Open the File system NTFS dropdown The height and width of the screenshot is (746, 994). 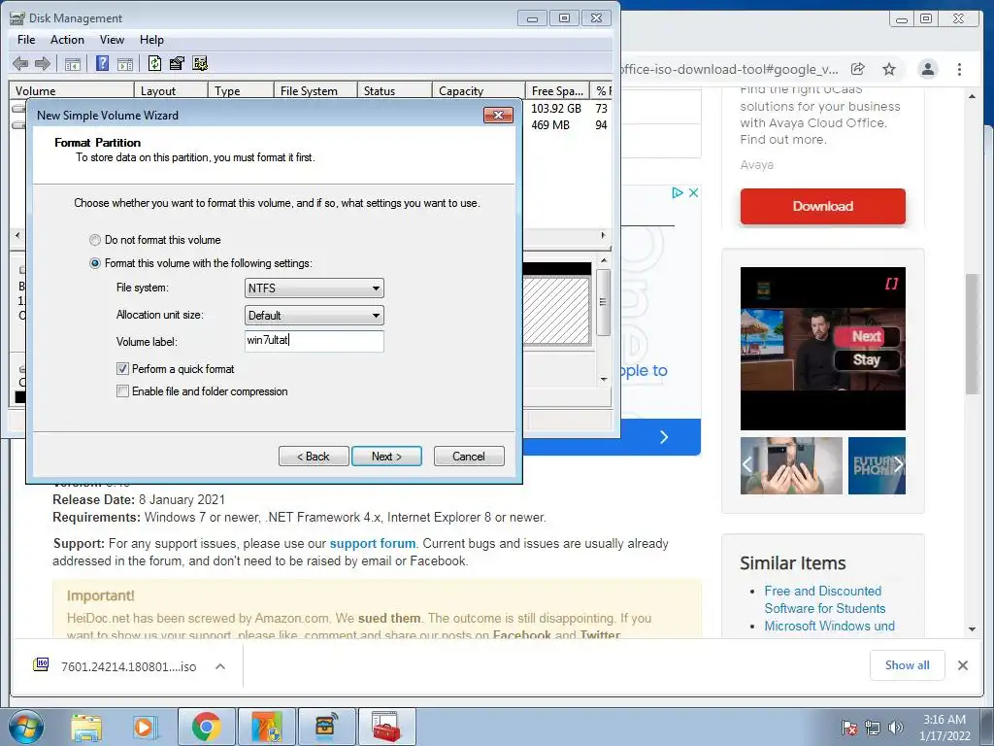coord(314,288)
